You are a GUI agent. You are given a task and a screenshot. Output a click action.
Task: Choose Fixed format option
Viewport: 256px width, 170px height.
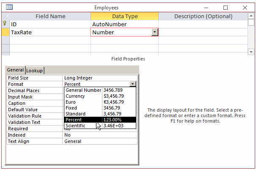coord(100,108)
